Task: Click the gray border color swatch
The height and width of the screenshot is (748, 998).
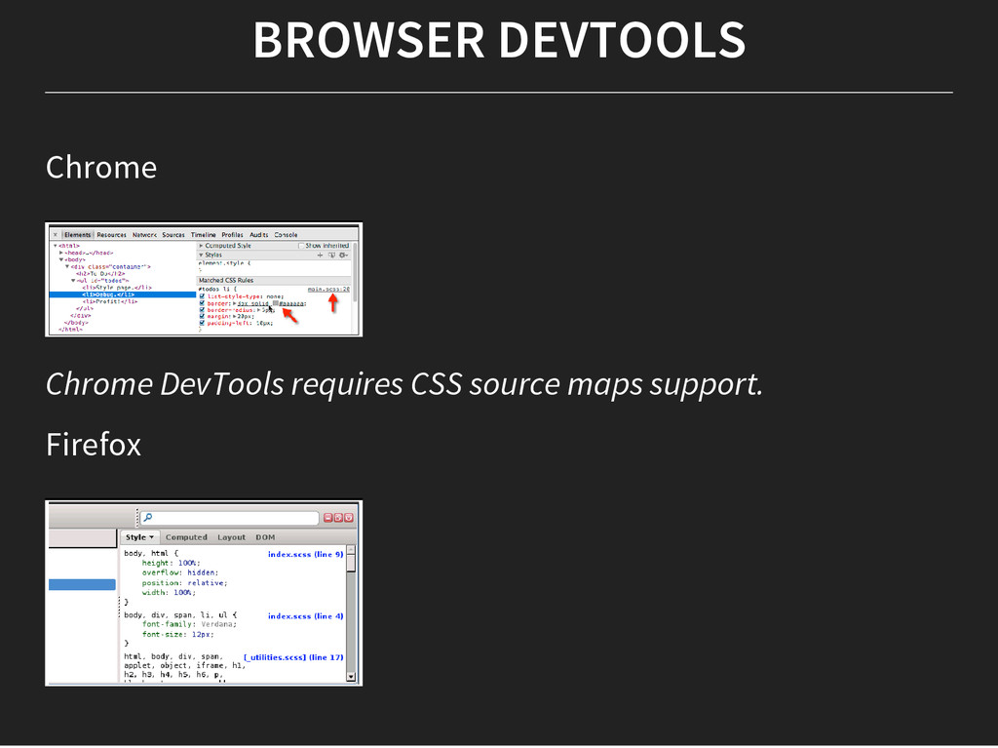Action: (x=276, y=303)
